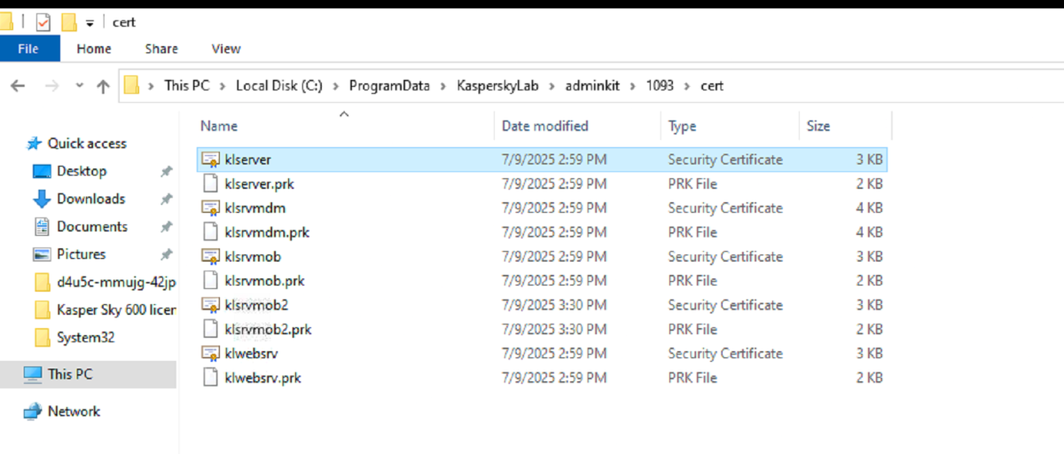Open the Share ribbon tab
1064x454 pixels.
(161, 49)
